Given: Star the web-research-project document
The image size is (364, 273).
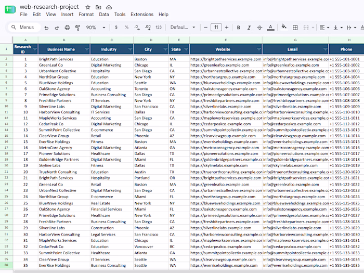Looking at the screenshot, I should click(88, 7).
